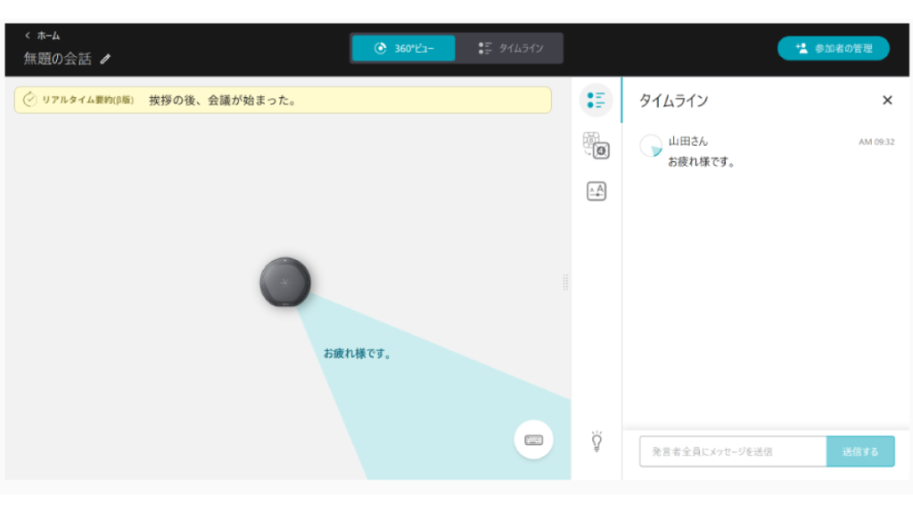Open the text size settings icon
The width and height of the screenshot is (913, 513).
[596, 191]
